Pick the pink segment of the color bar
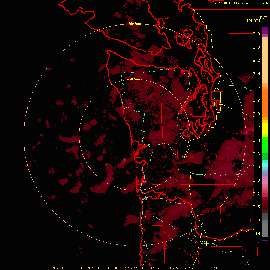The image size is (270, 270). tap(265, 182)
